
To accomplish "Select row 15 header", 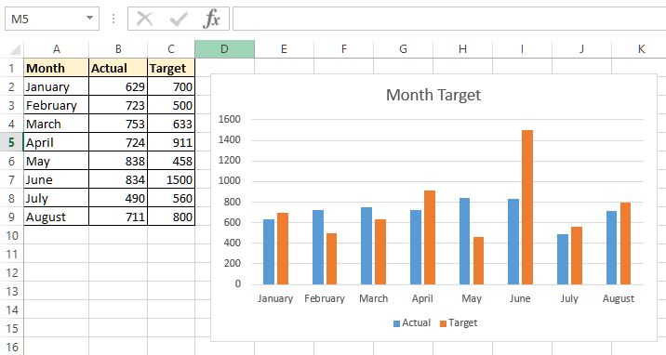I will click(x=11, y=329).
